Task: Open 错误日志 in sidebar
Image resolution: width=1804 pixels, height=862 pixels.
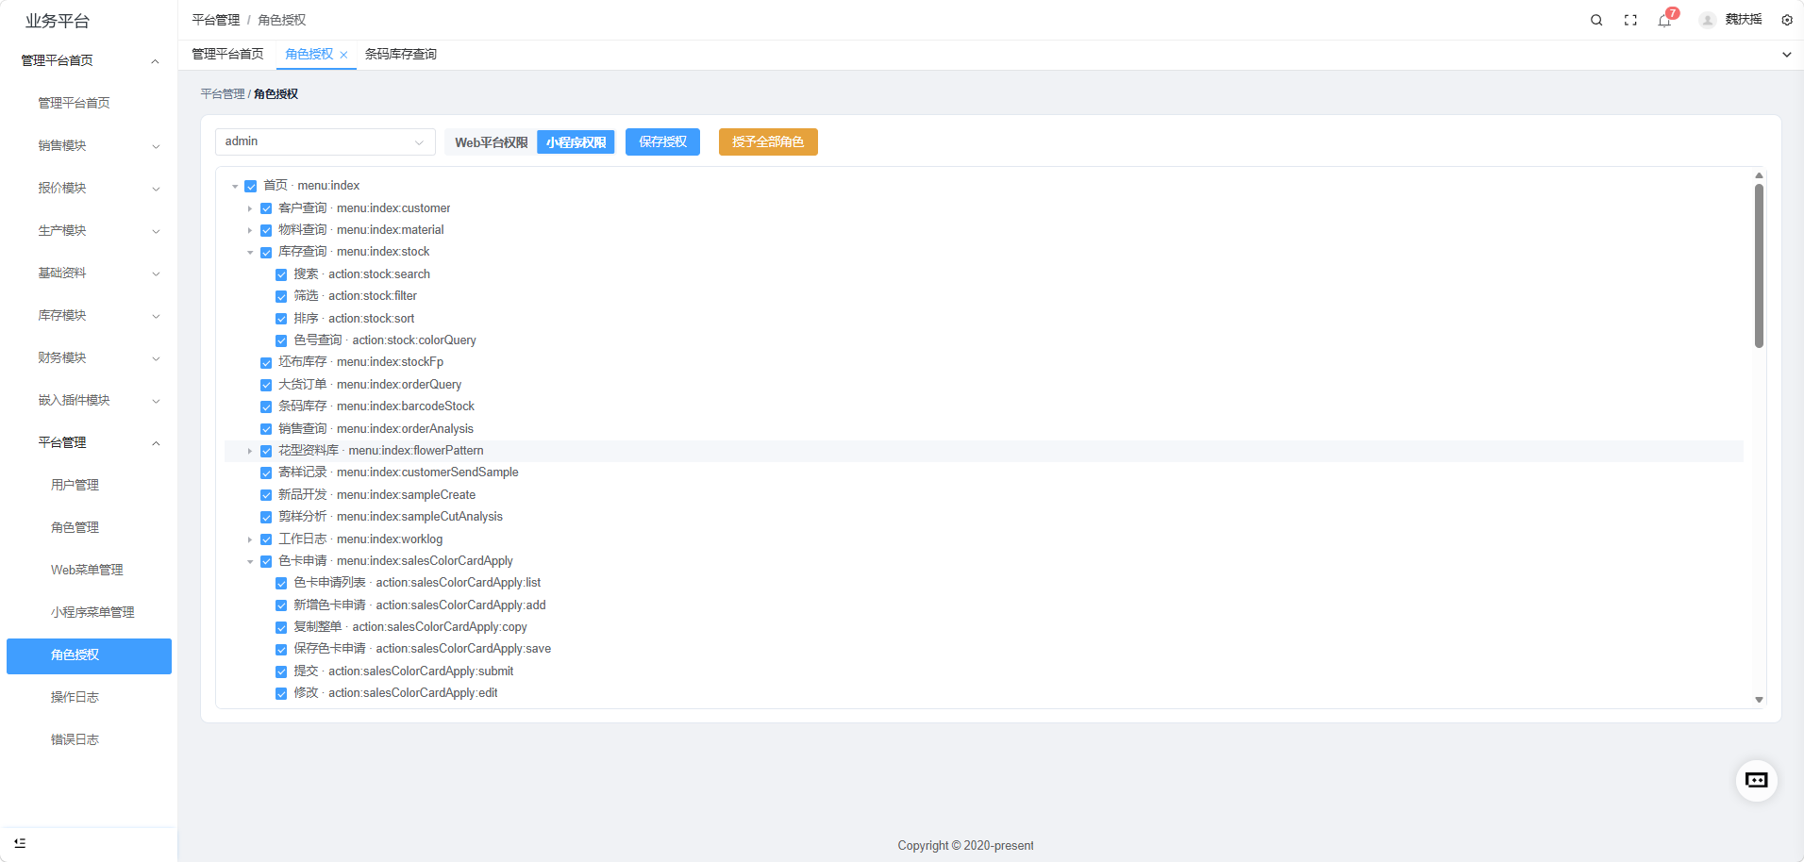Action: 89,739
